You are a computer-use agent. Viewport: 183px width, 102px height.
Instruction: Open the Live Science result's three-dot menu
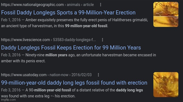click(103, 40)
